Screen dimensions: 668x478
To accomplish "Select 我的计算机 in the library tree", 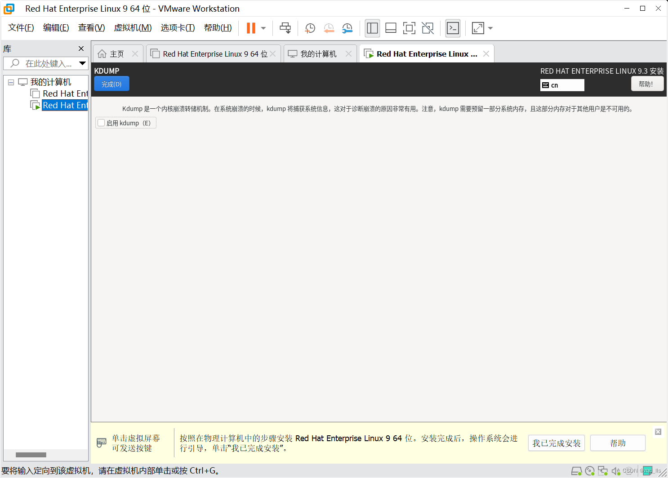I will pos(50,82).
